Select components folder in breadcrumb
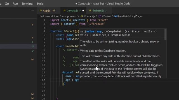This screenshot has width=179, height=100. (x=69, y=16)
